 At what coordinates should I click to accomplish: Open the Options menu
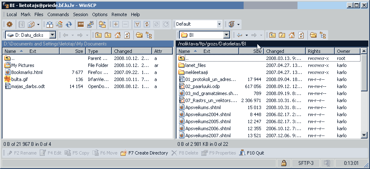[99, 14]
